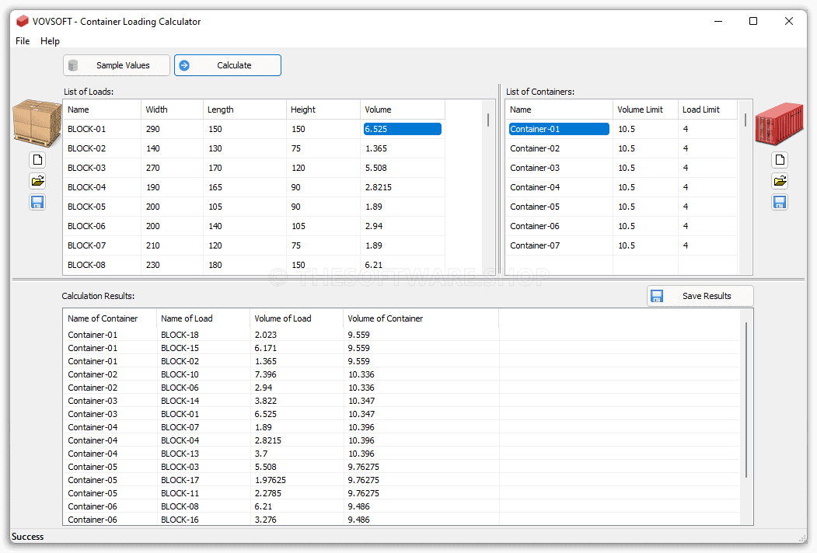Select BLOCK-08 in loads list
This screenshot has width=817, height=553.
click(86, 265)
